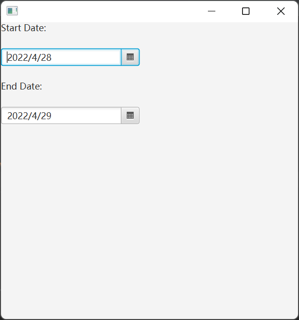299x320 pixels.
Task: Click the application icon in title bar
Action: pos(12,11)
